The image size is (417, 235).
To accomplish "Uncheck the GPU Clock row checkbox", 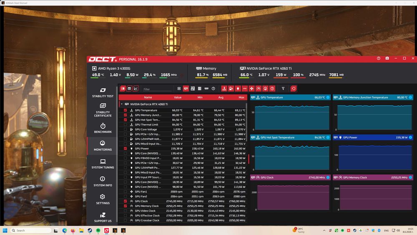I will point(125,201).
